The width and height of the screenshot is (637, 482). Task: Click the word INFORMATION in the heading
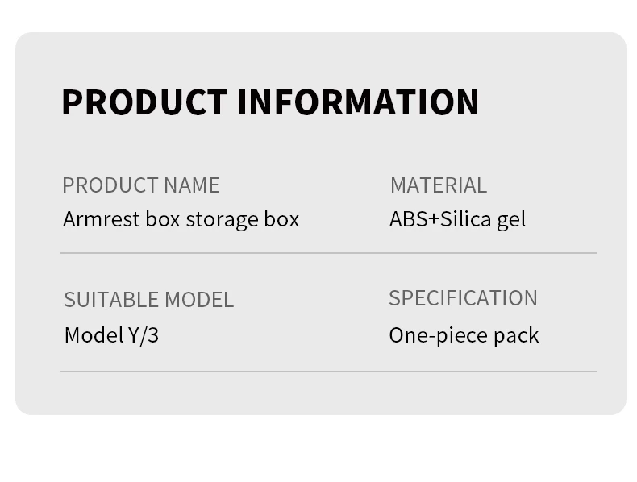tap(358, 102)
